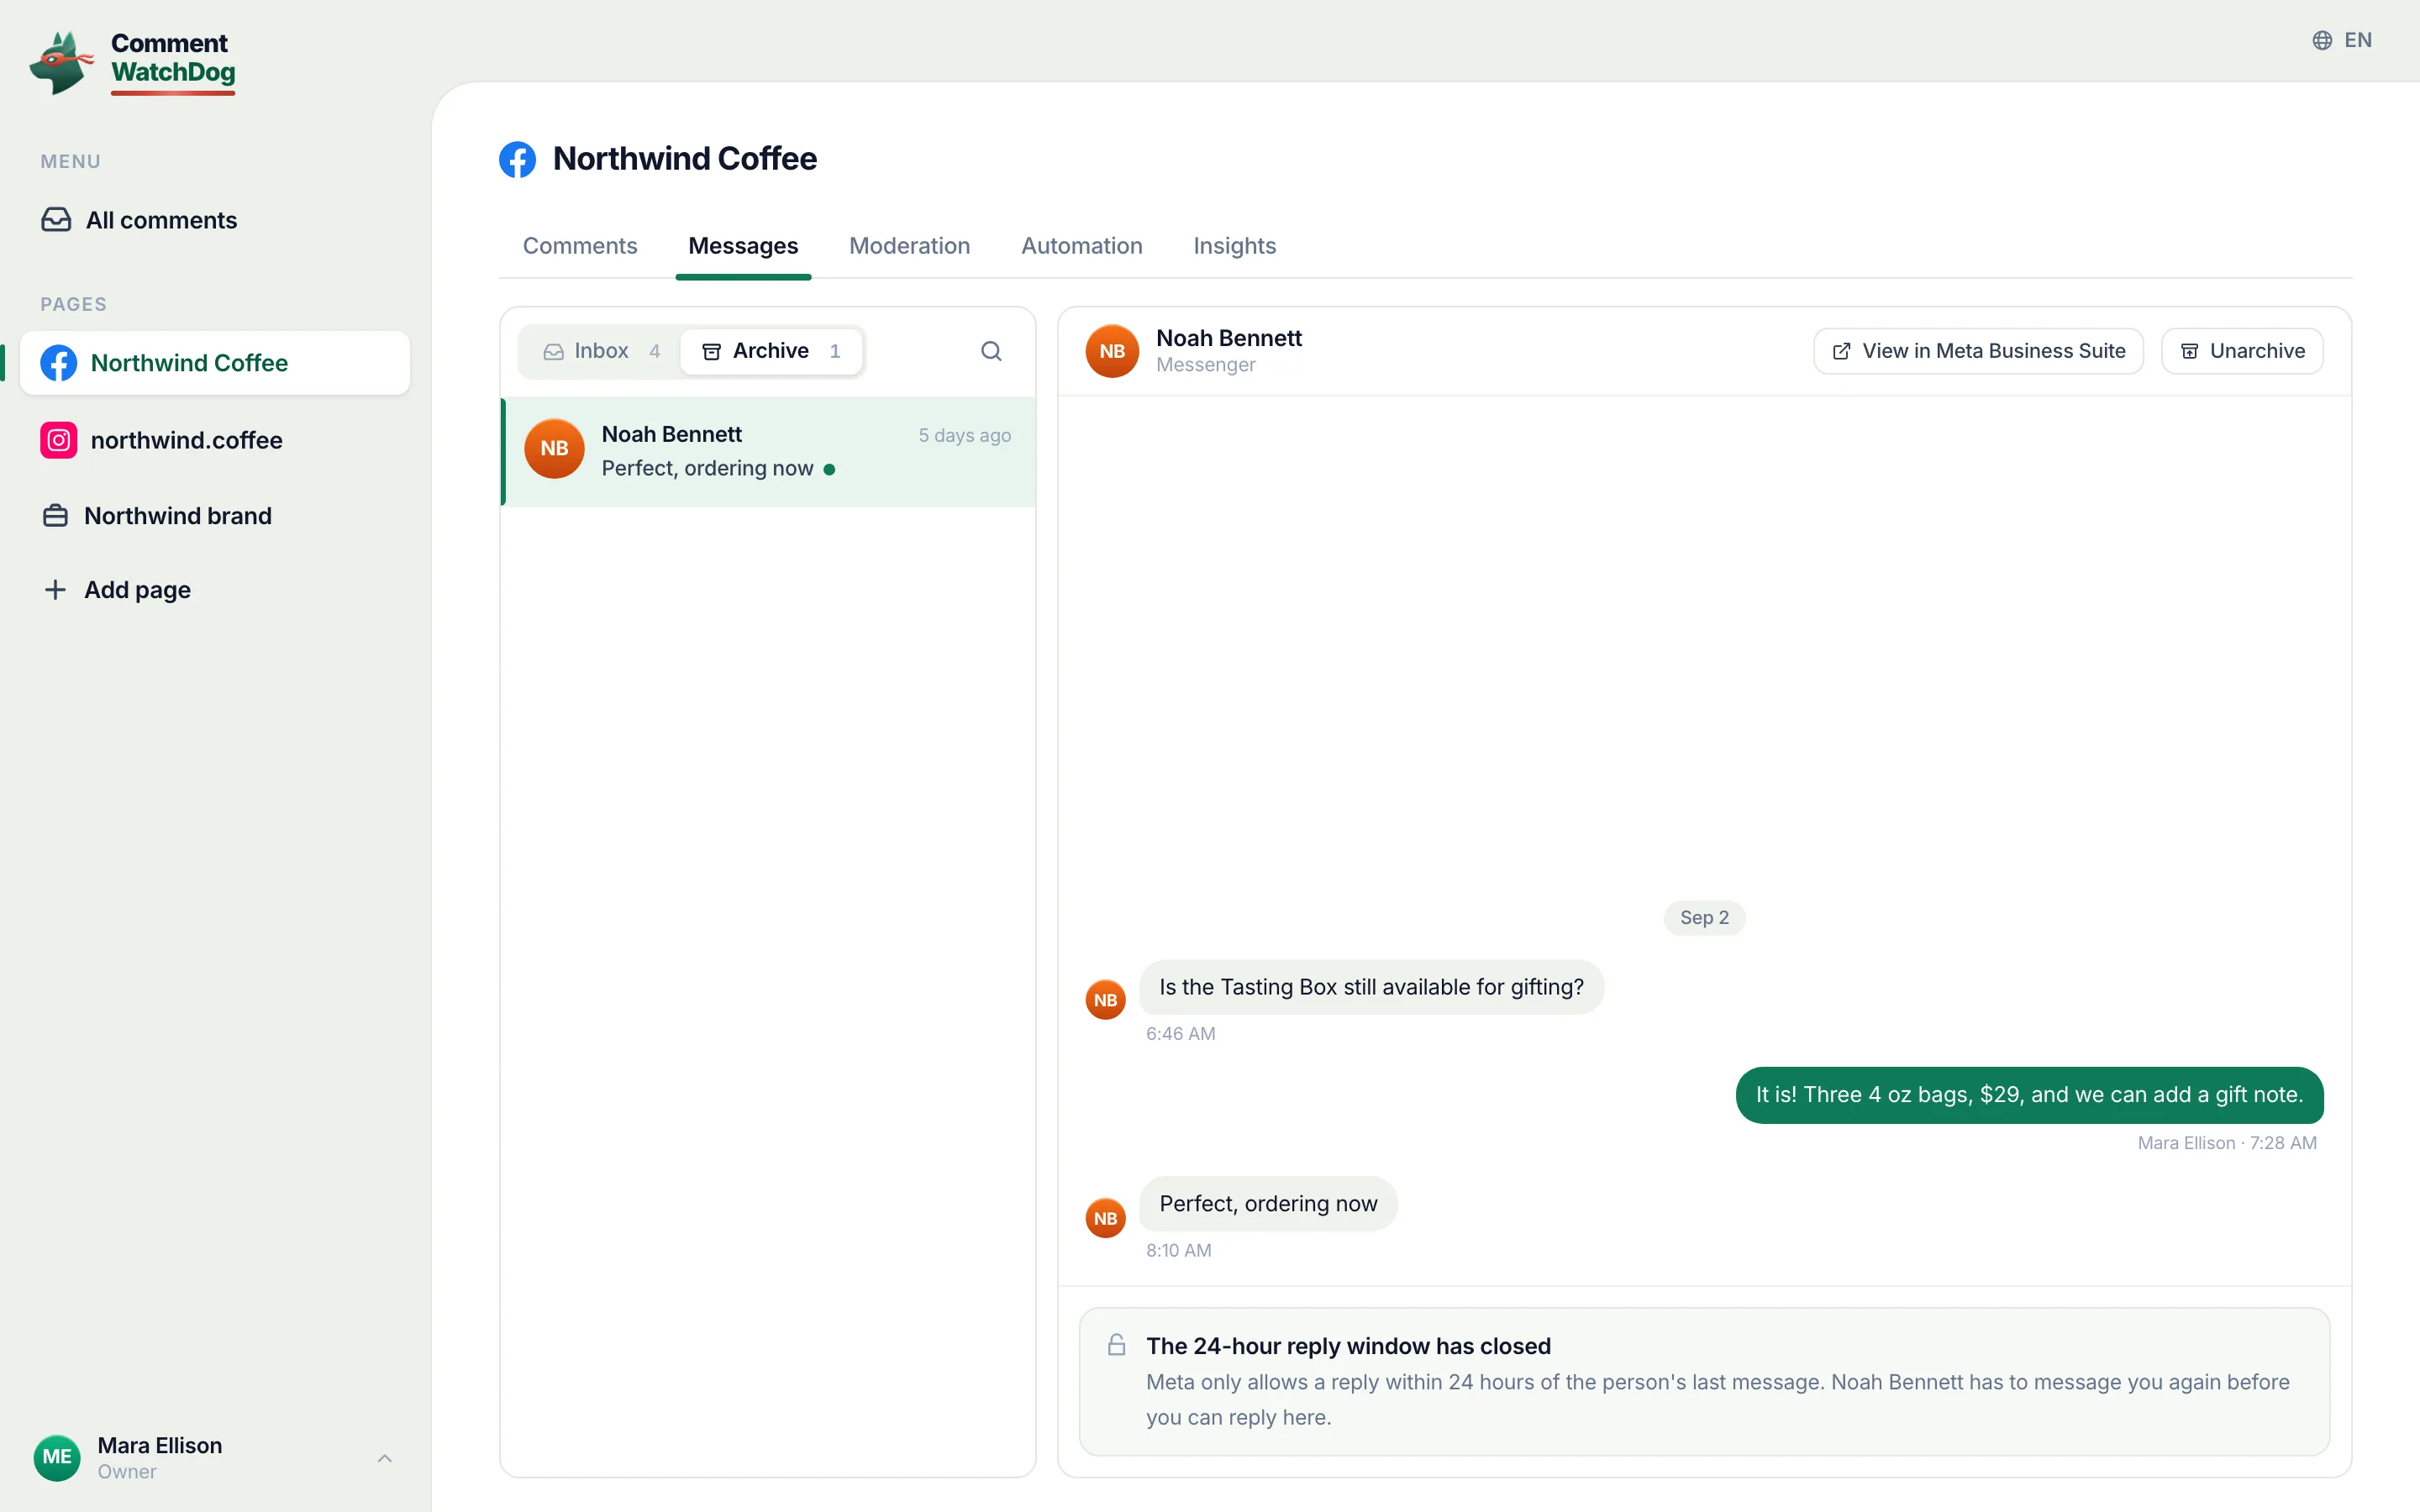Image resolution: width=2420 pixels, height=1512 pixels.
Task: Click the Facebook icon in the page header
Action: click(x=517, y=159)
